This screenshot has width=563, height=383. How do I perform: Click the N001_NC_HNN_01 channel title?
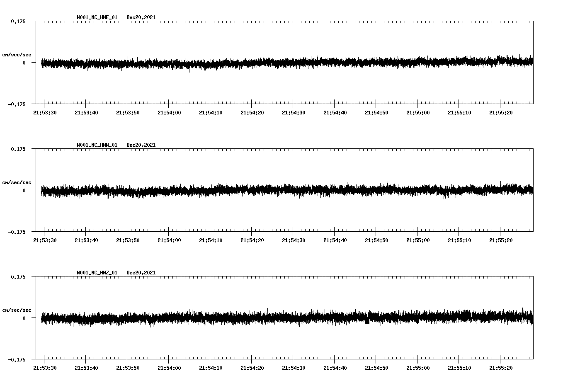coord(97,145)
